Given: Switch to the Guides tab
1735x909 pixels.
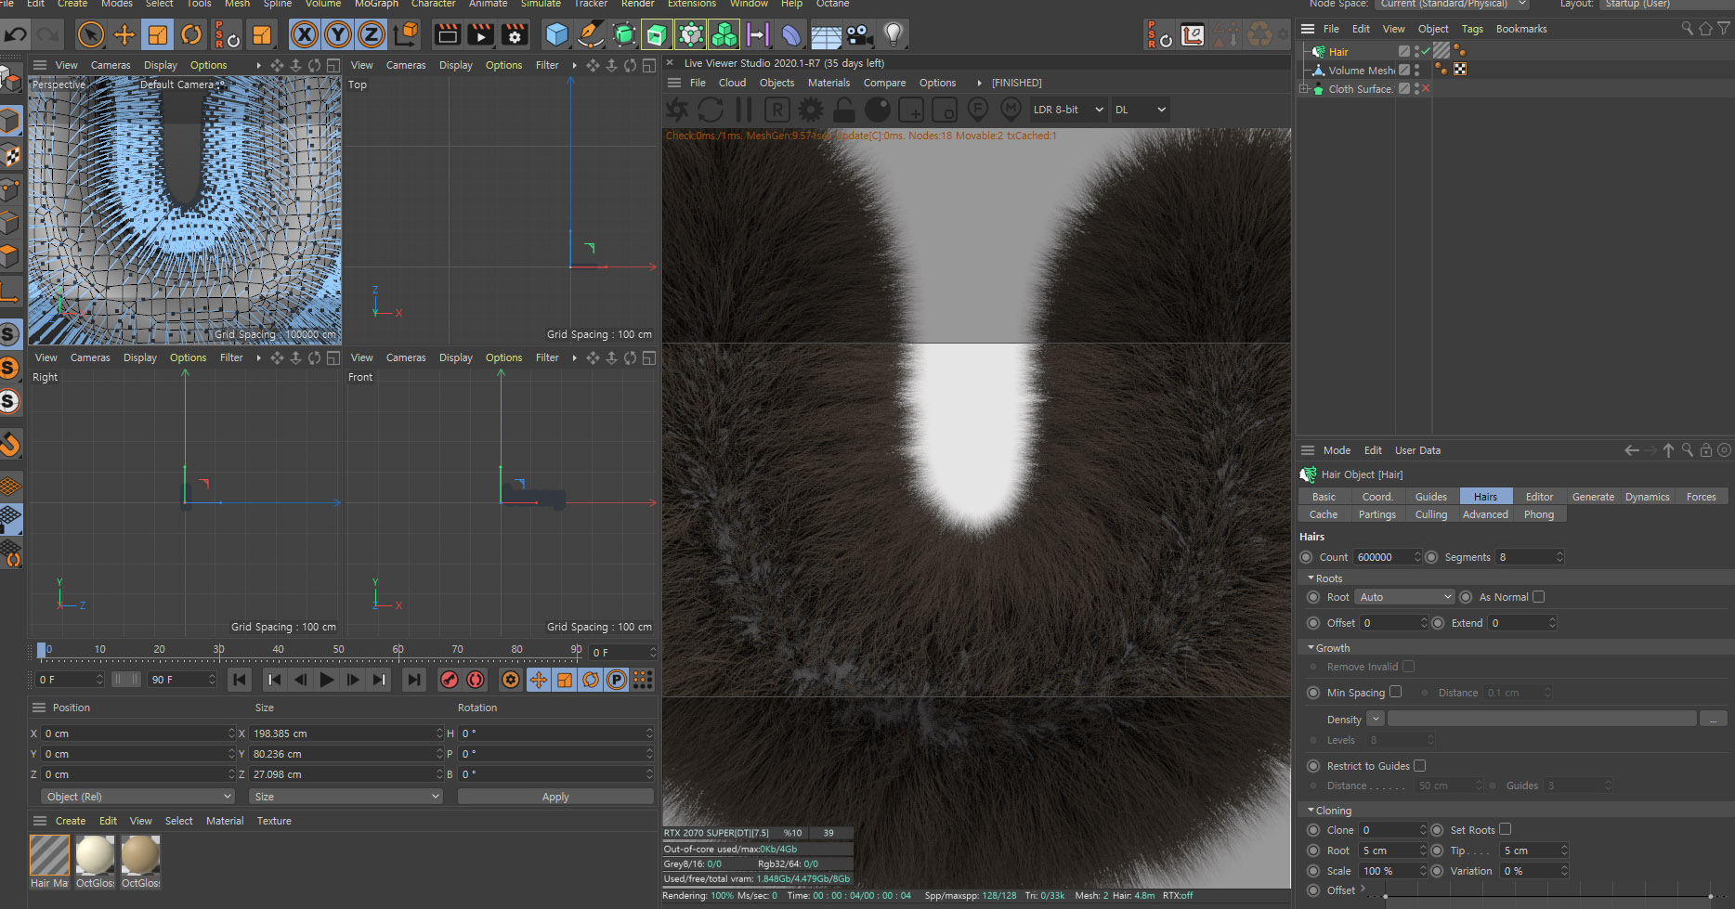Looking at the screenshot, I should click(1431, 497).
